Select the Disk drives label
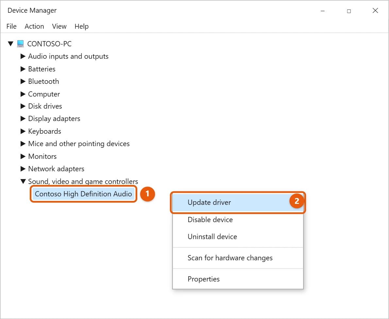Screen dimensions: 389x319 click(x=45, y=106)
